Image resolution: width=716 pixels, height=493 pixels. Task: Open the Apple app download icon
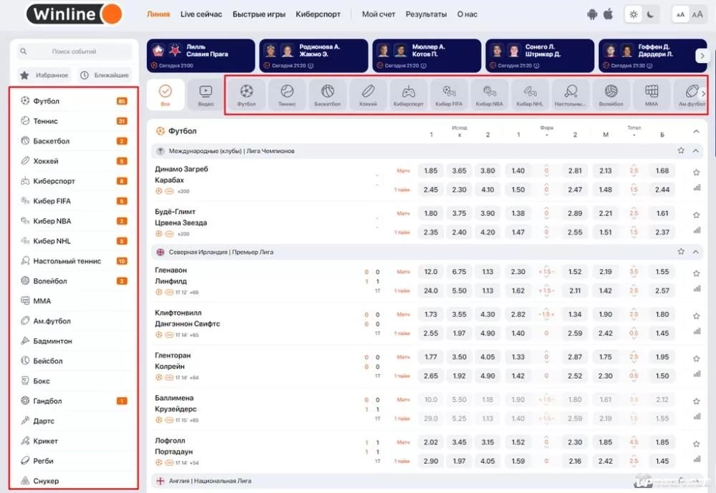[x=608, y=14]
